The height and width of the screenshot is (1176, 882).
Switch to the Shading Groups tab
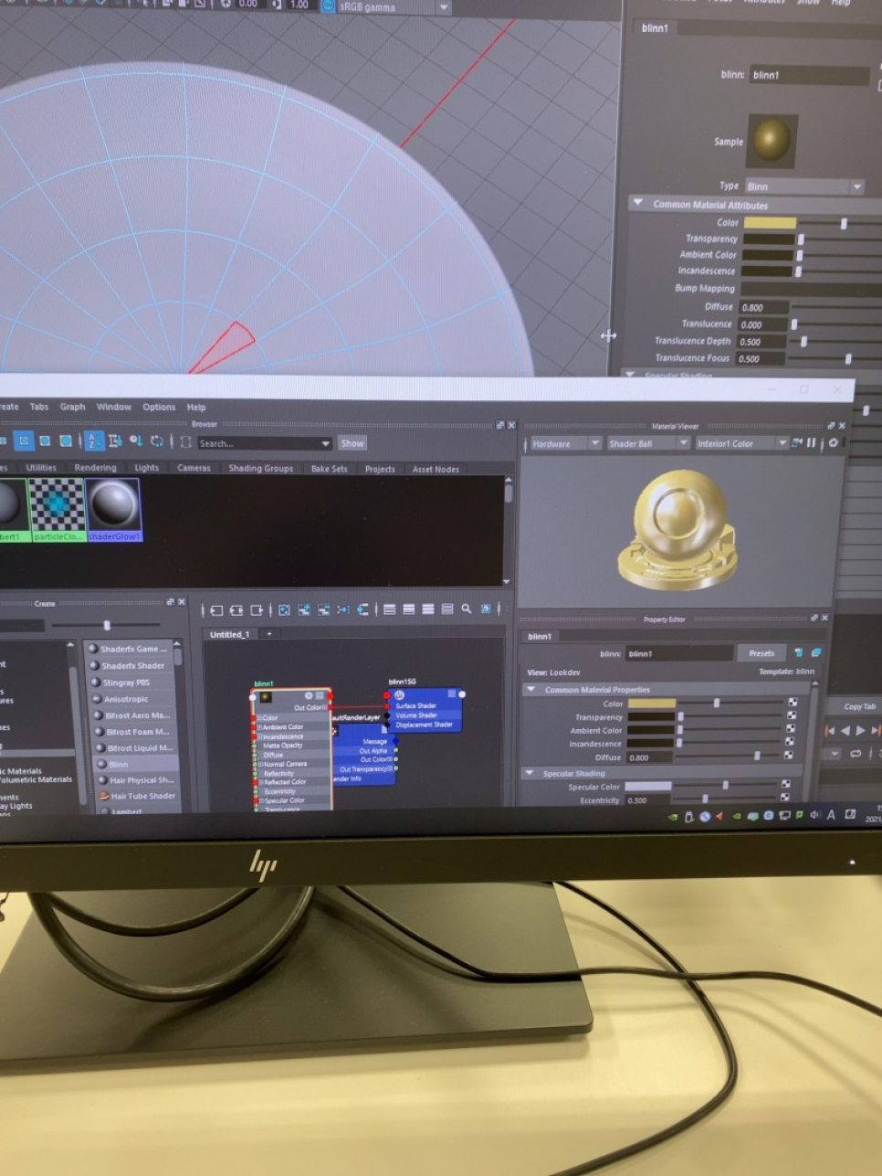pyautogui.click(x=261, y=468)
